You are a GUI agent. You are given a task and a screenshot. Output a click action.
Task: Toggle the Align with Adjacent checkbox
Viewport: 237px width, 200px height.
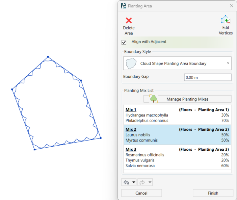124,42
